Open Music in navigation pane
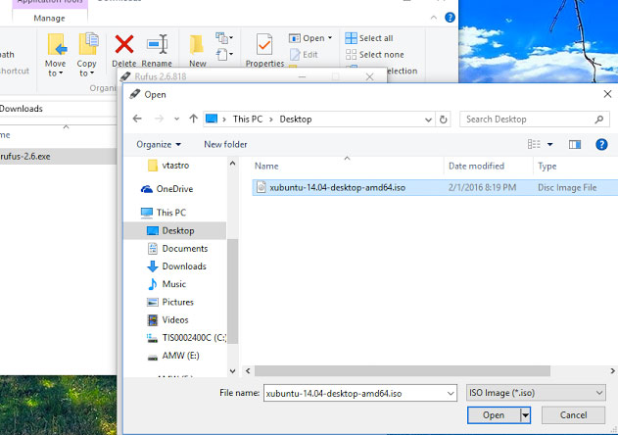This screenshot has height=435, width=618. pos(166,284)
